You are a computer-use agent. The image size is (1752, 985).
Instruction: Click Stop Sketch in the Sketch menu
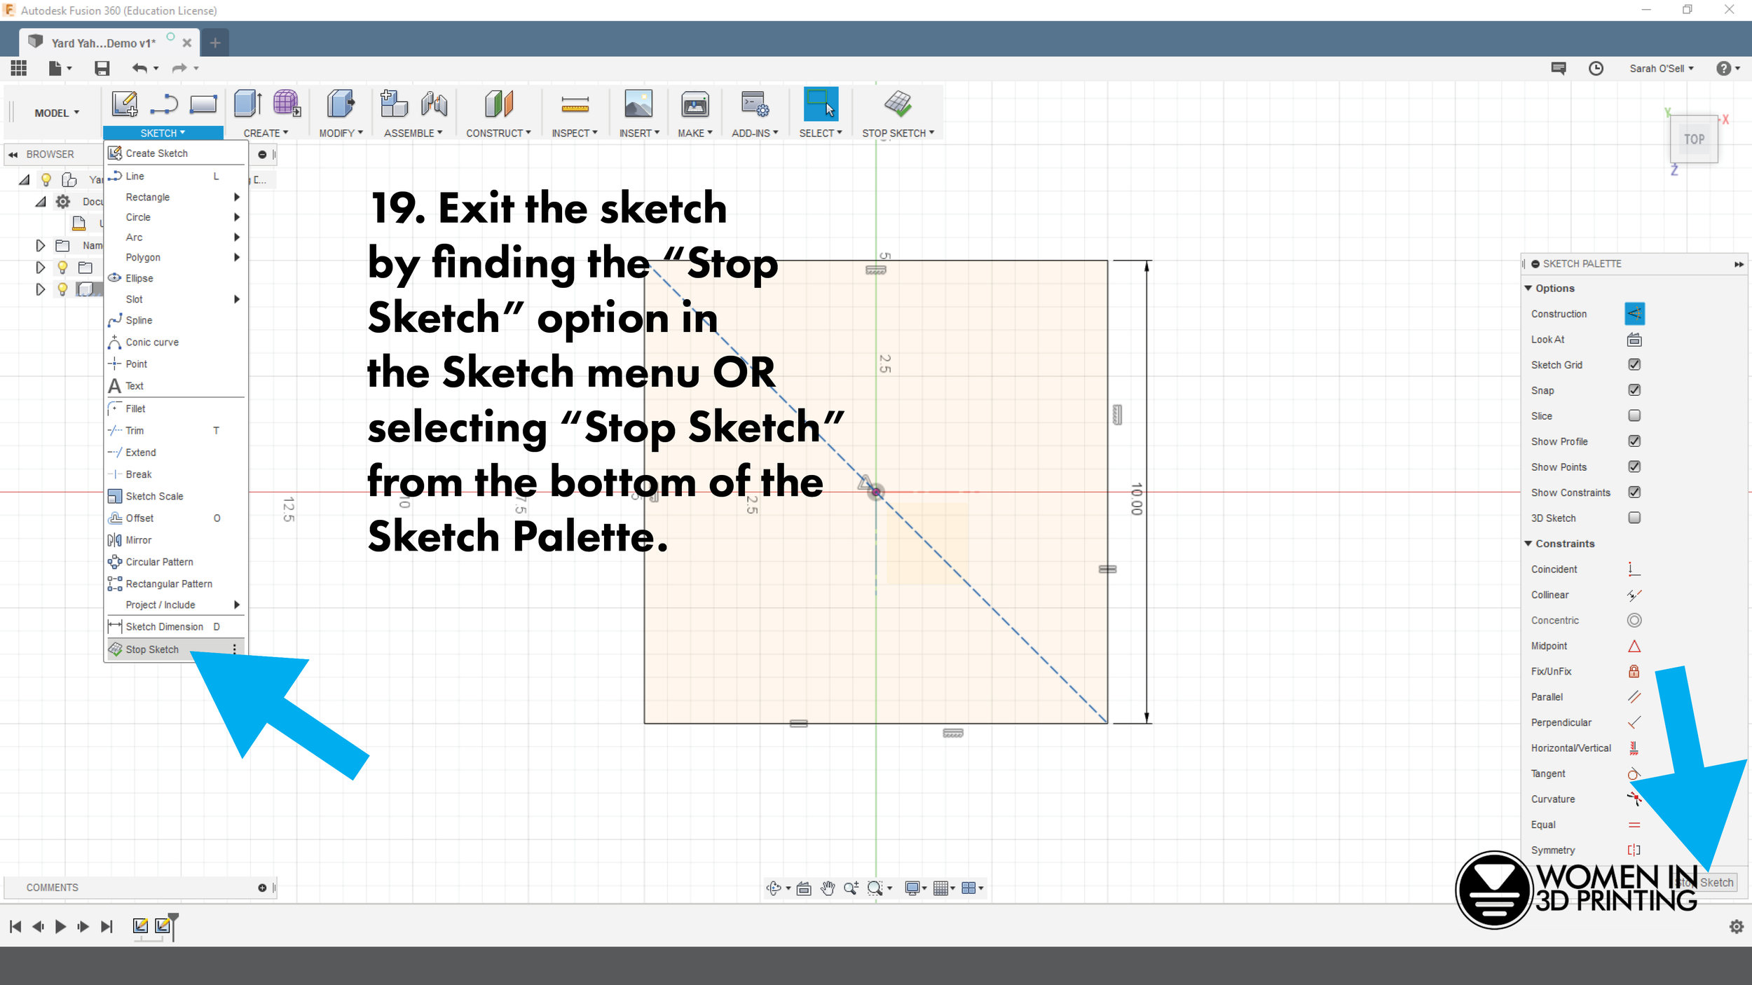(151, 648)
